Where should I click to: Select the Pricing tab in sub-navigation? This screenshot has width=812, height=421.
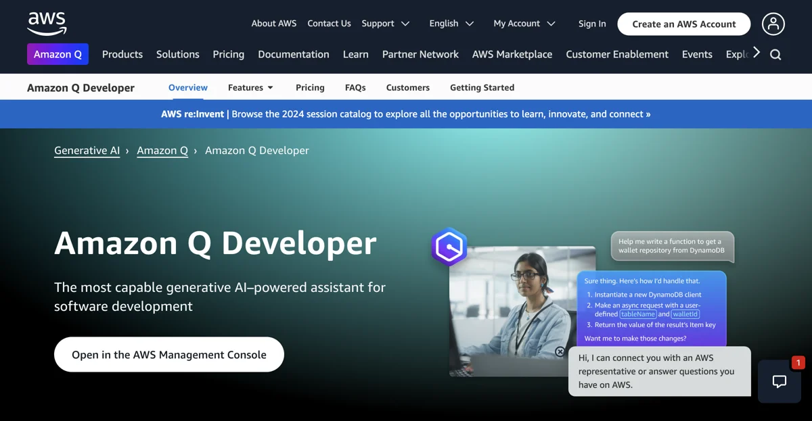pos(310,87)
